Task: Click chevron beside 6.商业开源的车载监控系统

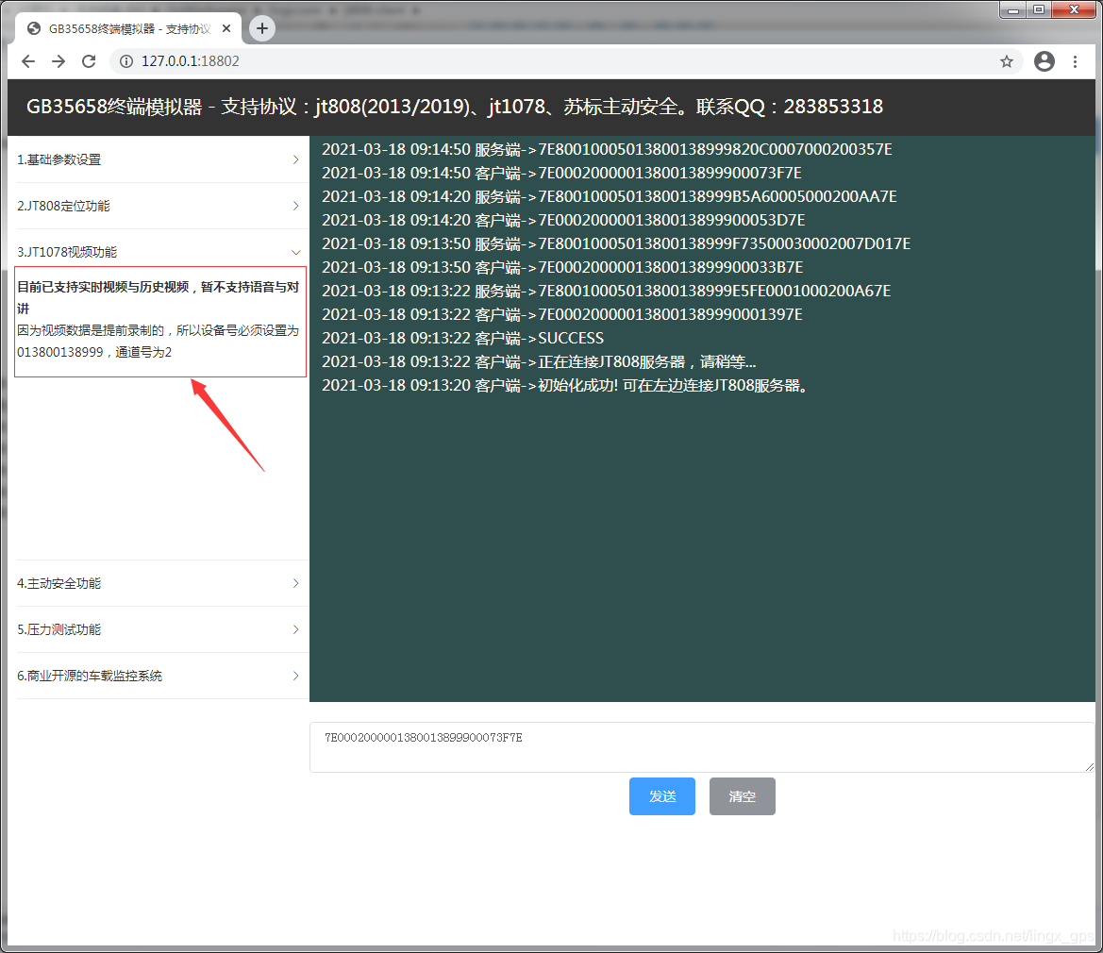Action: tap(295, 676)
